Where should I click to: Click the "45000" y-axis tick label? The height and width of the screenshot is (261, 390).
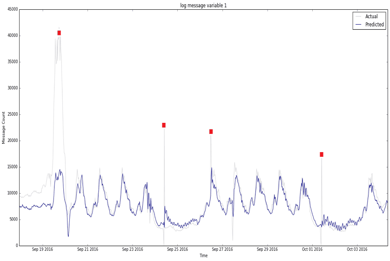(x=12, y=9)
